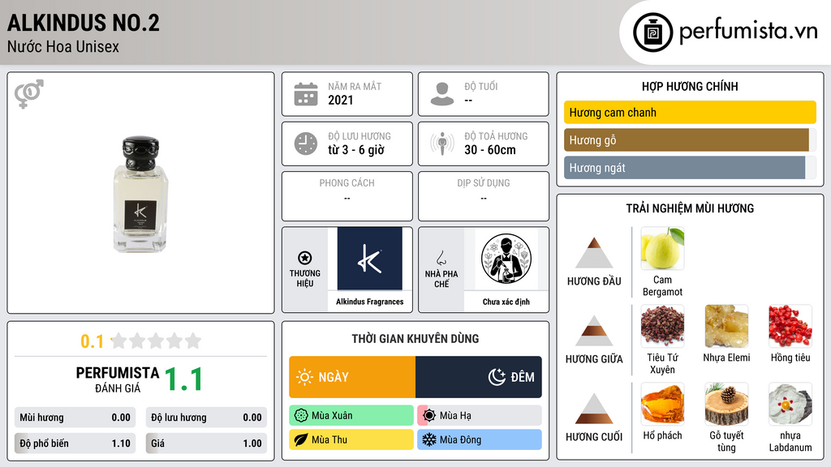The image size is (831, 467).
Task: Click the từ 3 - 6 giờ value
Action: (x=355, y=150)
